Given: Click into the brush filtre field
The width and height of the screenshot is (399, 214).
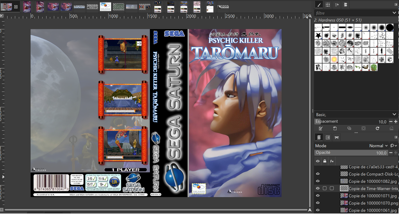Looking at the screenshot, I should coord(353,13).
